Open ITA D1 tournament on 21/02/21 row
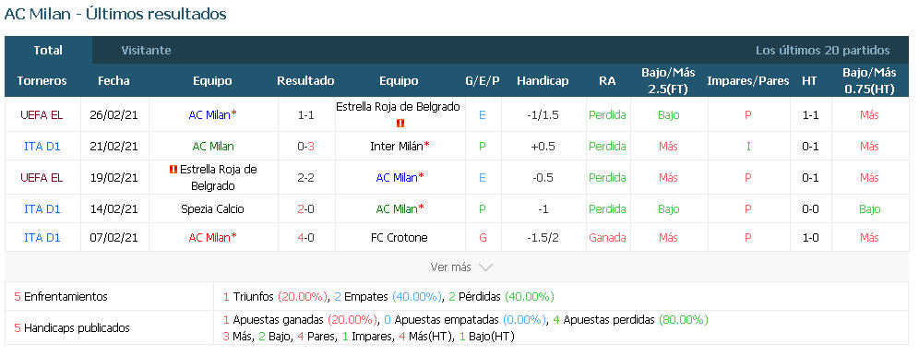Viewport: 919px width, 356px height. (42, 147)
